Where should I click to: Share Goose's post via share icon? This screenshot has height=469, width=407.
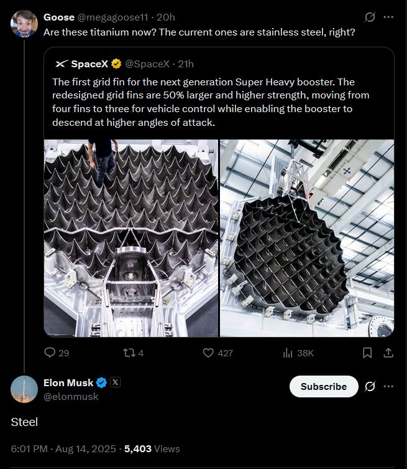388,353
